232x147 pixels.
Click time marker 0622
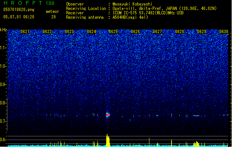[47, 32]
